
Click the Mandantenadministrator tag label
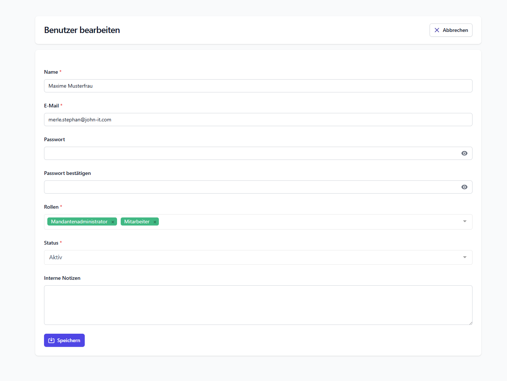pyautogui.click(x=79, y=221)
